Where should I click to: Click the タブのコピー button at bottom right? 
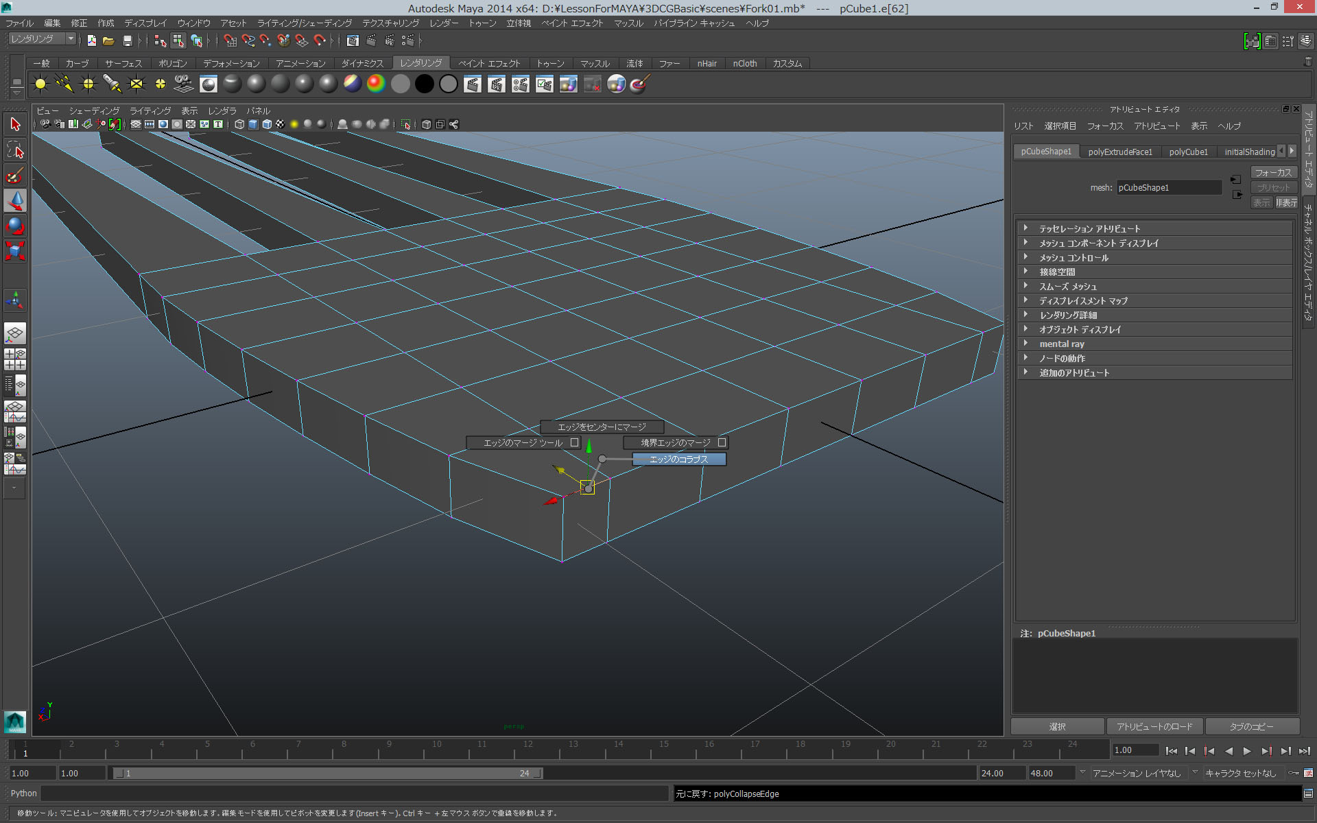pos(1252,726)
